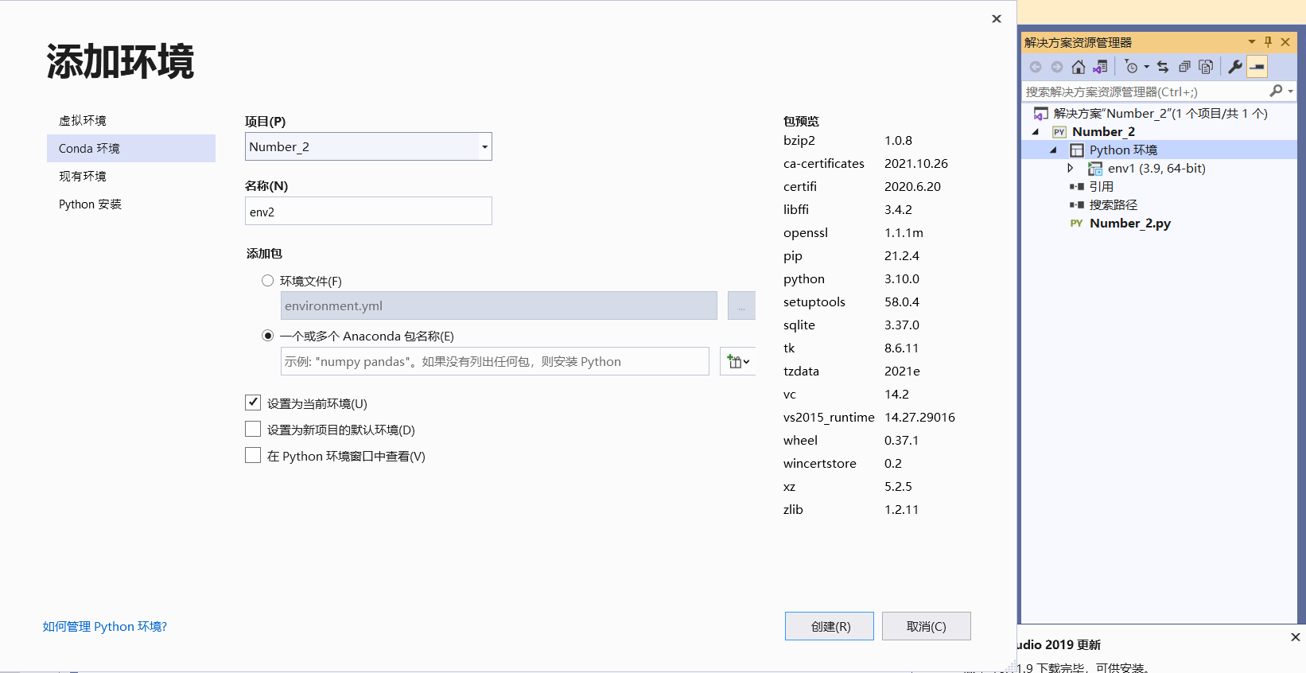Open the 项目 Number_2 combo box
This screenshot has width=1306, height=673.
pos(368,146)
